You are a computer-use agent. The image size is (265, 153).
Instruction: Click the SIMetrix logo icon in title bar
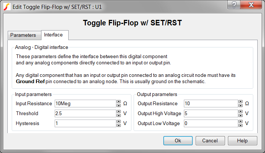click(x=7, y=7)
